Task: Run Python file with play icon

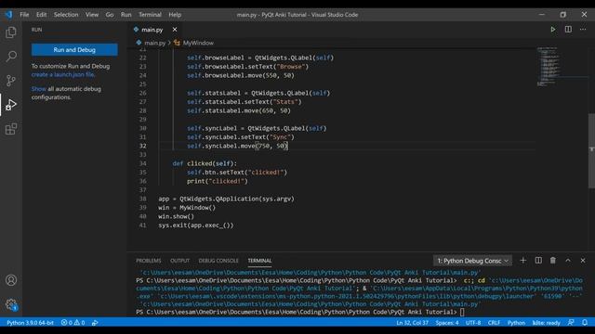Action: pyautogui.click(x=553, y=30)
